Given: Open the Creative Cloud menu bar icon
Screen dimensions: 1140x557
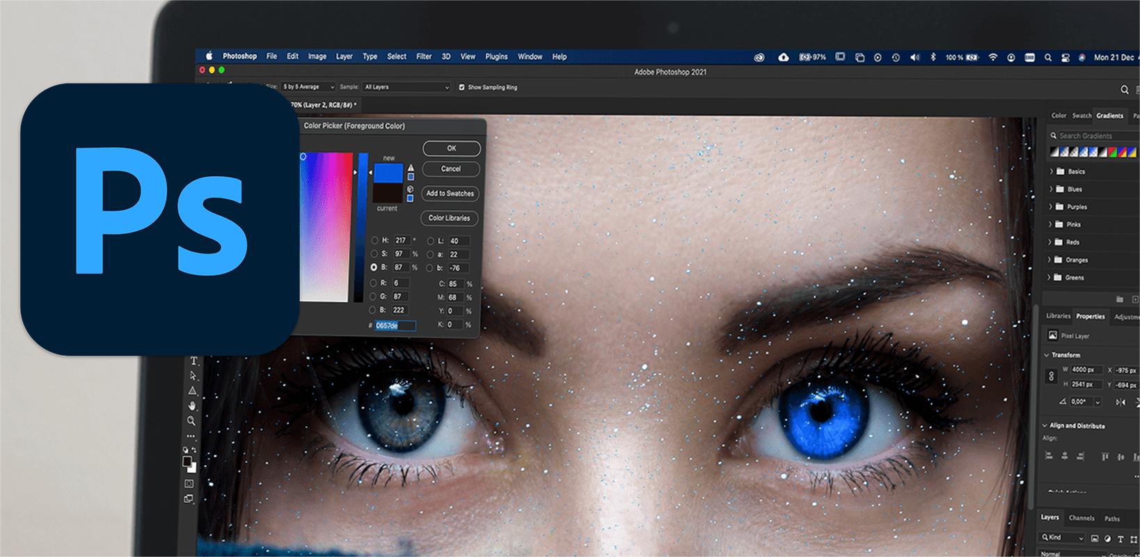Looking at the screenshot, I should coord(759,57).
